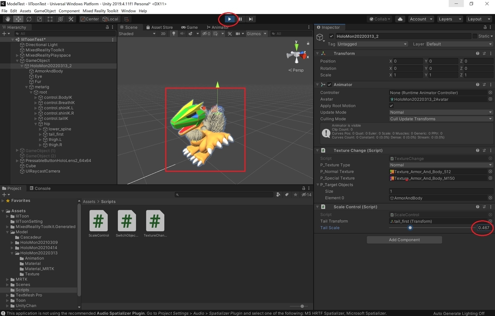
Task: Open custom editor tools icon
Action: pyautogui.click(x=71, y=19)
